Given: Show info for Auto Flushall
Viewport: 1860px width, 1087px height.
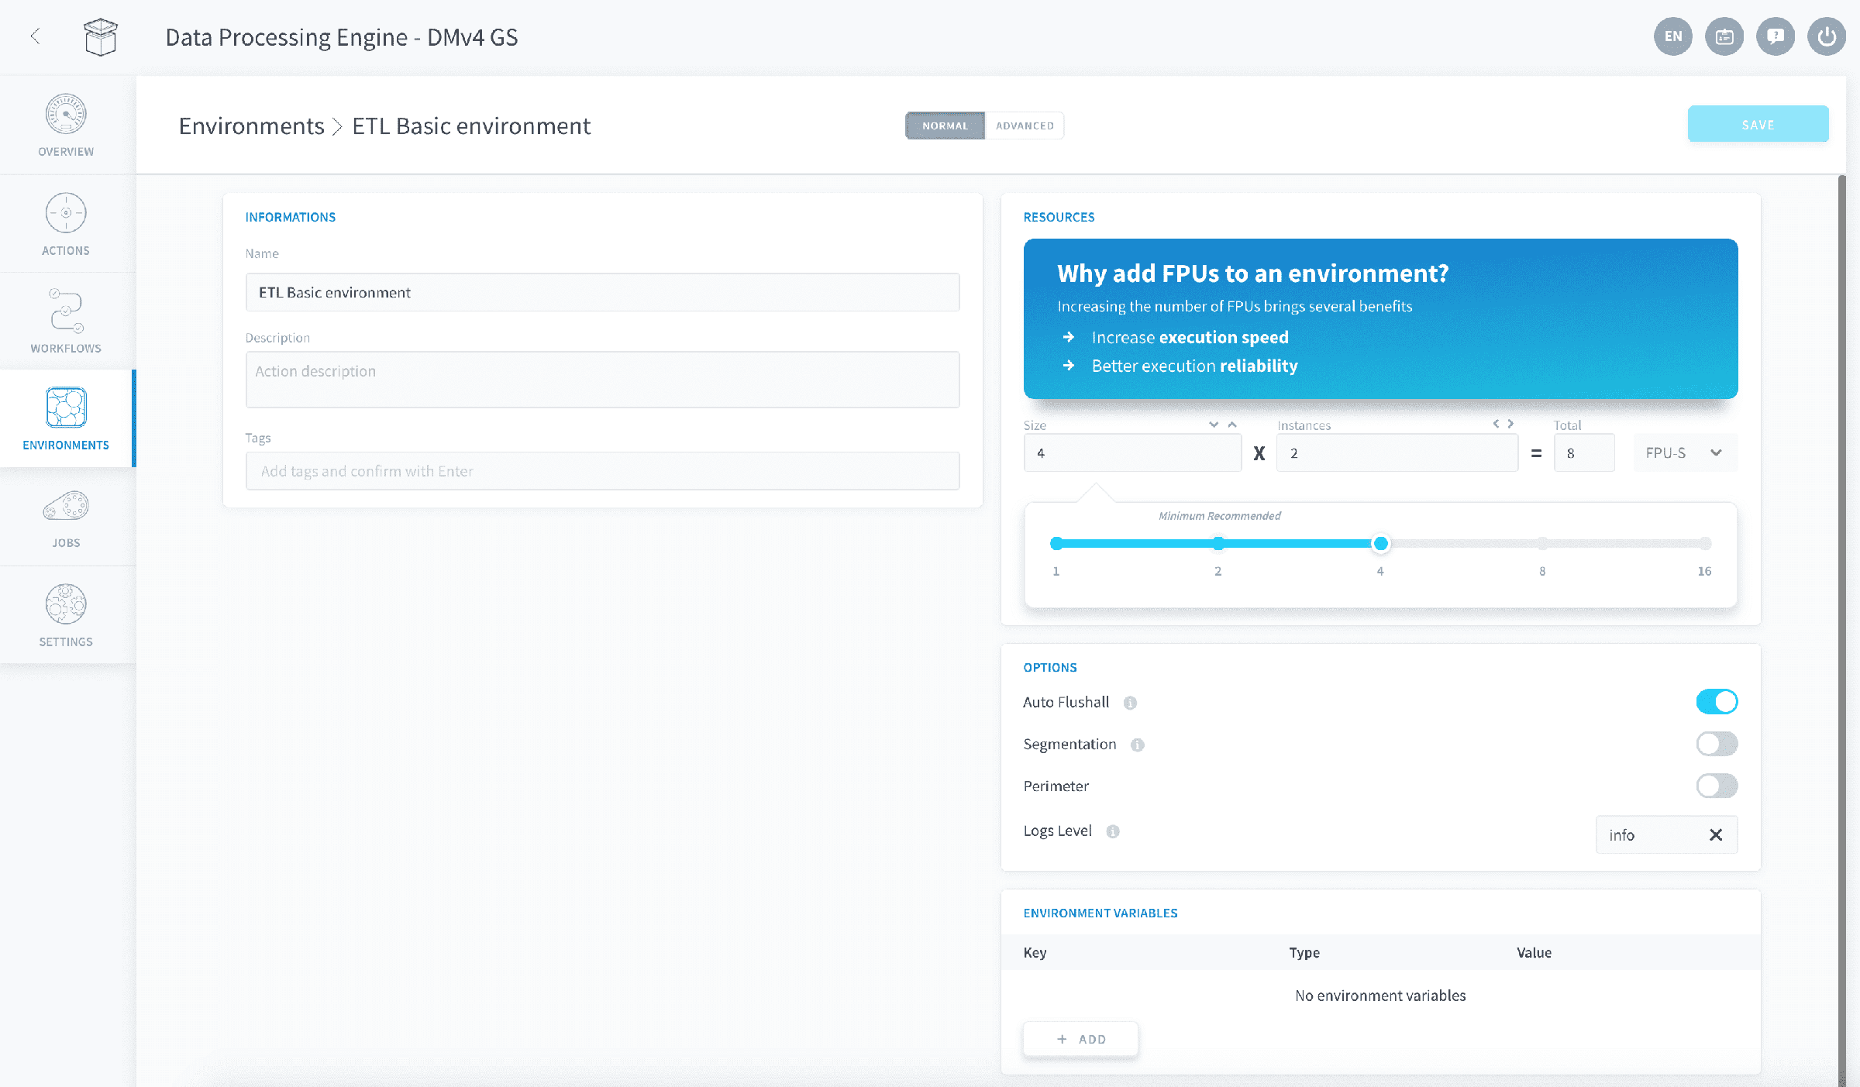Looking at the screenshot, I should [1130, 703].
